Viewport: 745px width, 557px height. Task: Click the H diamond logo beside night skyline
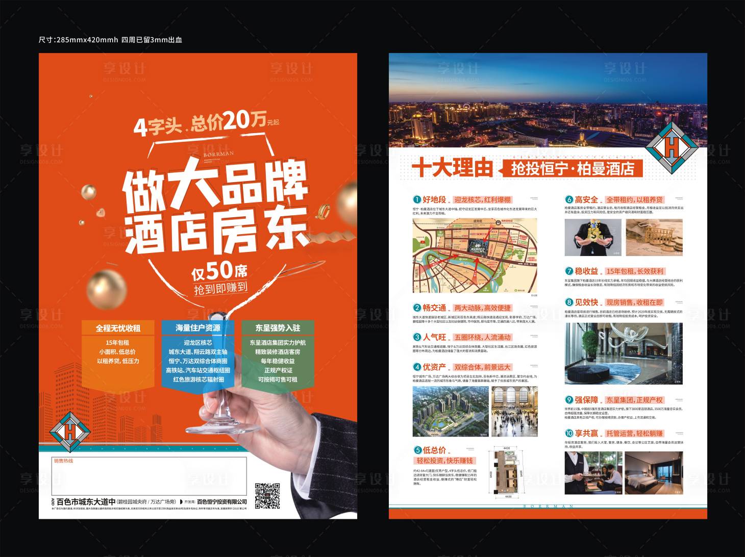tap(672, 148)
